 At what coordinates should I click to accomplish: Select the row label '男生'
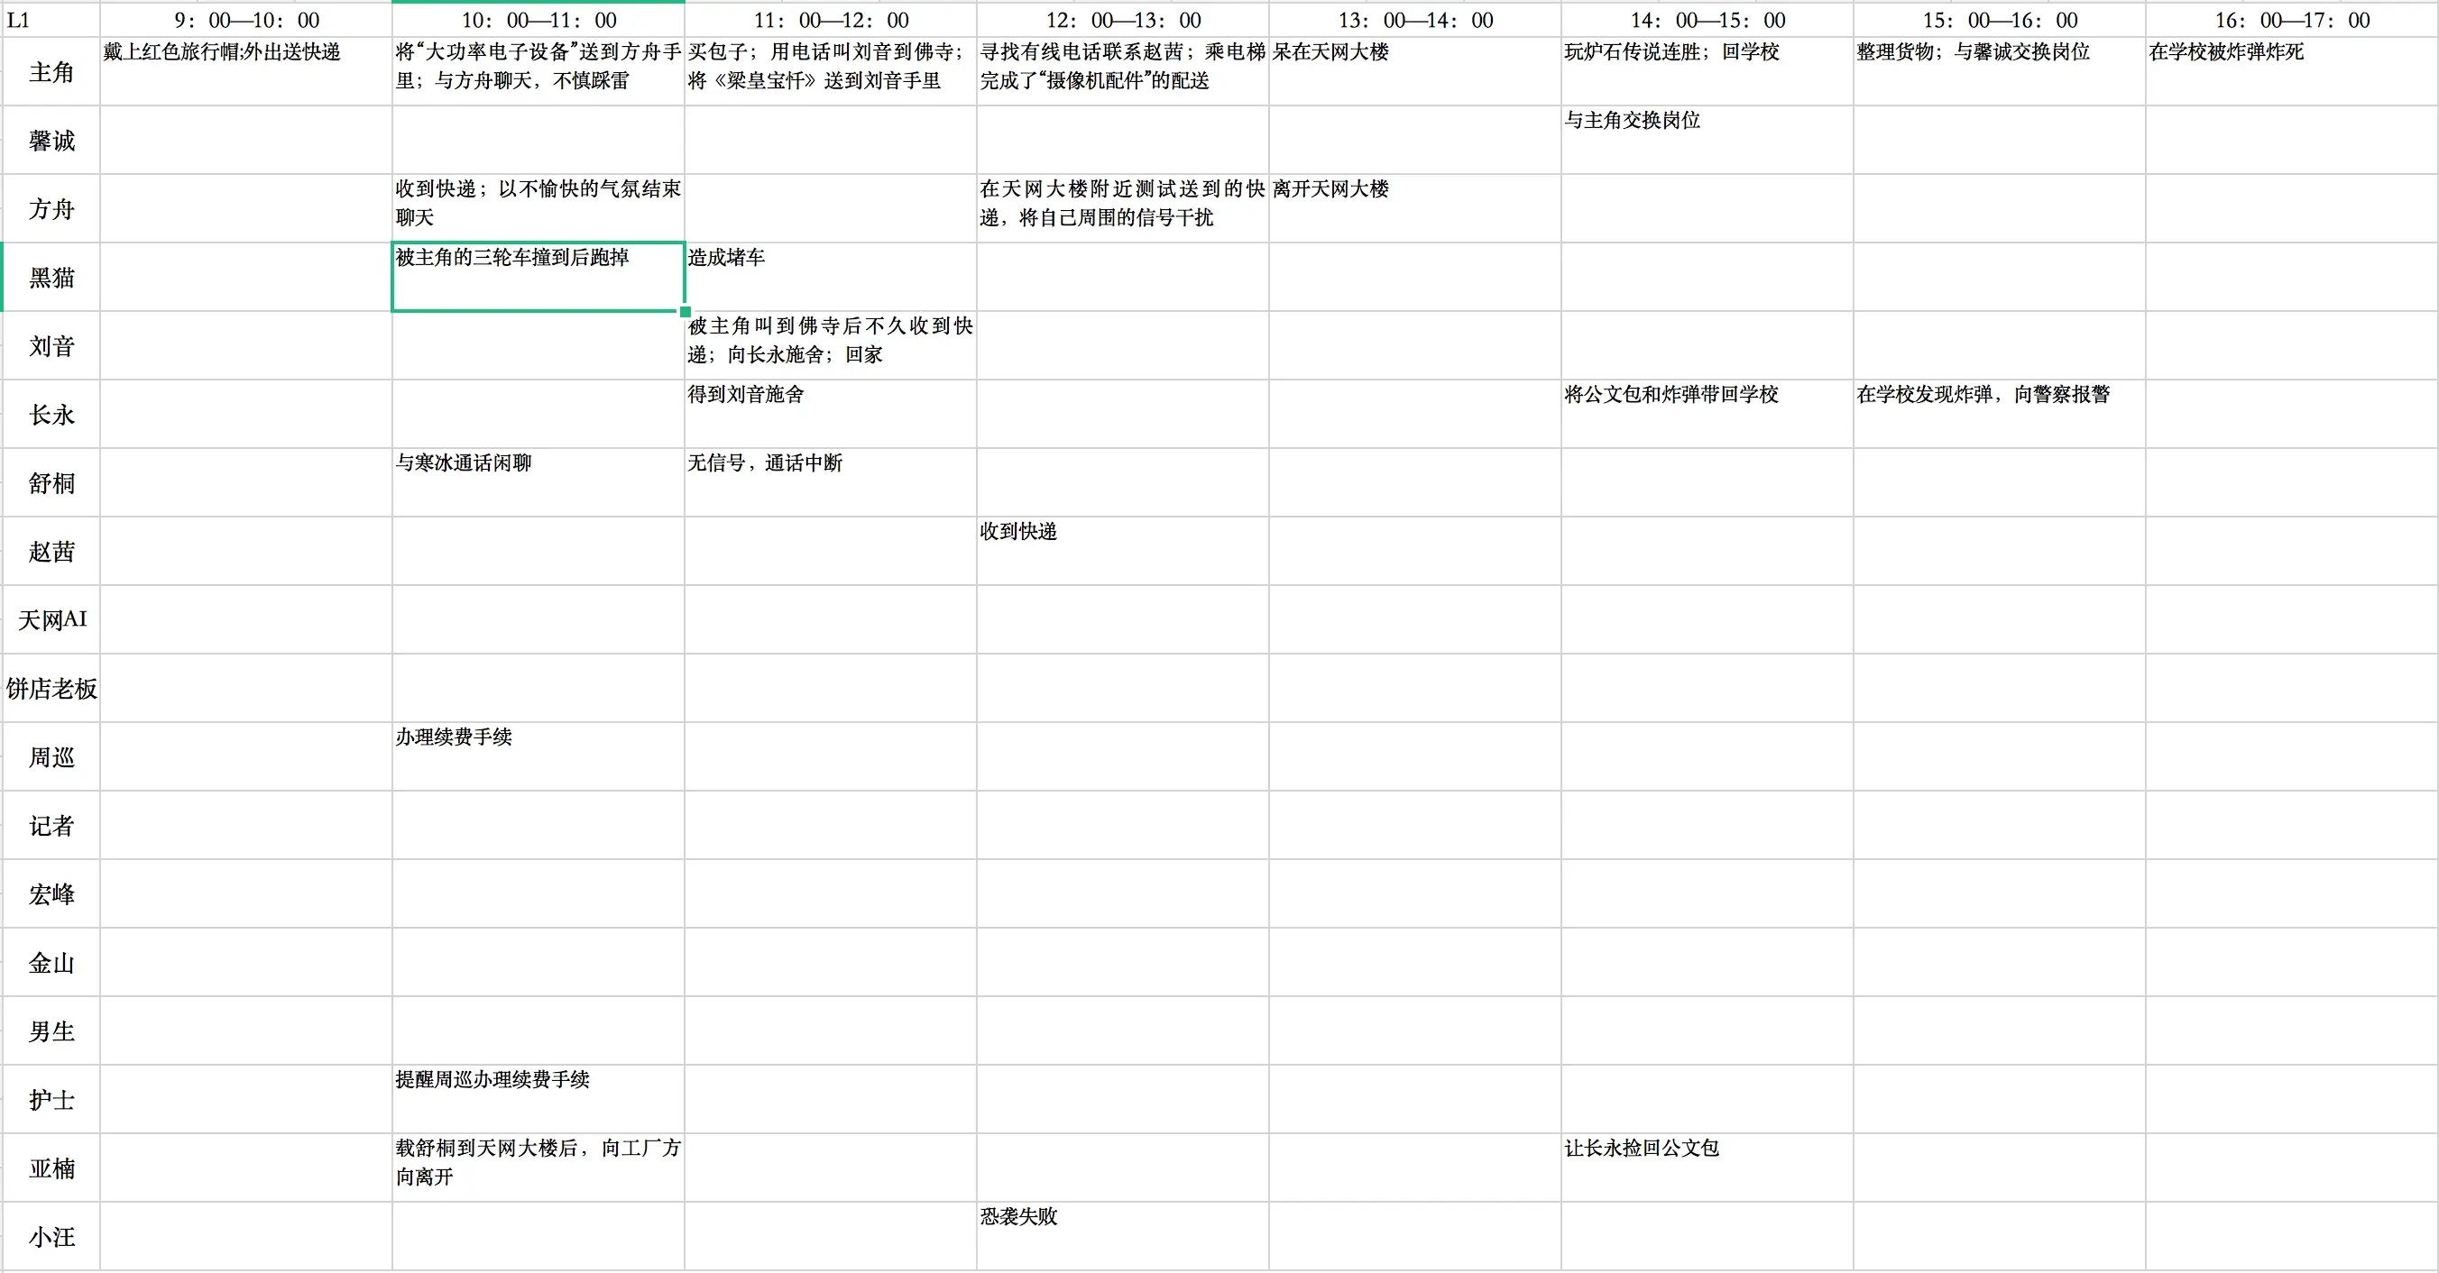click(51, 1030)
